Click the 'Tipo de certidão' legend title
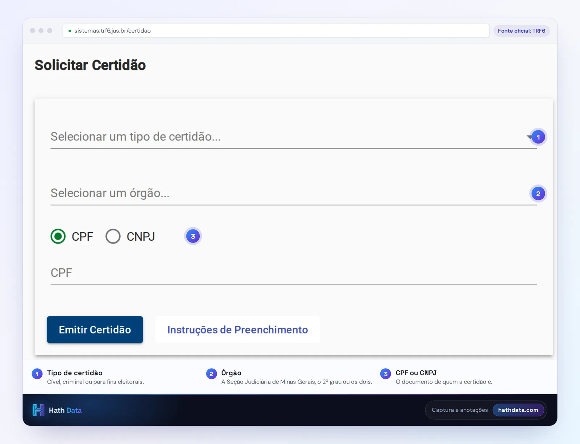Screen dimensions: 580x444 75,373
